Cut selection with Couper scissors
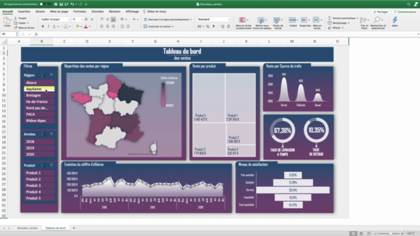Viewport: 420px width, 236px height. pos(20,18)
